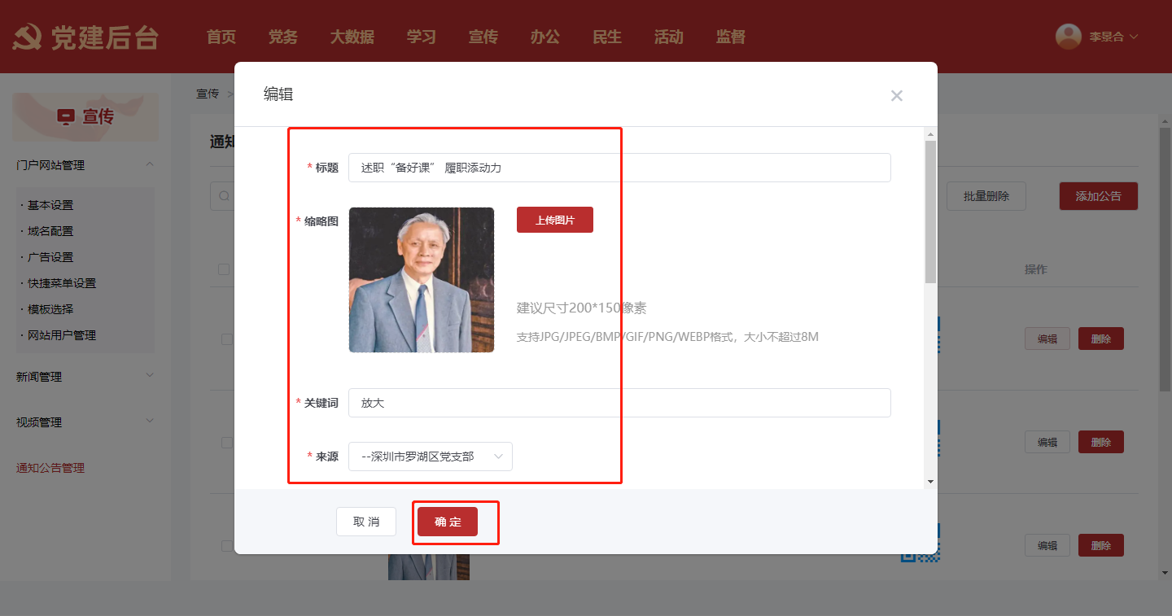Open the 来源 dropdown
This screenshot has width=1172, height=616.
[430, 457]
